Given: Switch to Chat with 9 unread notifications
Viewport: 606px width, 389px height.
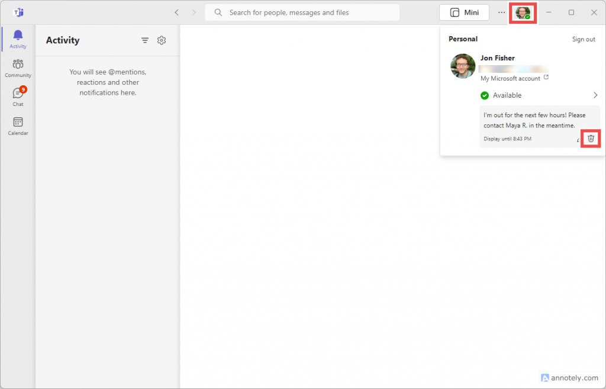Looking at the screenshot, I should pos(18,95).
